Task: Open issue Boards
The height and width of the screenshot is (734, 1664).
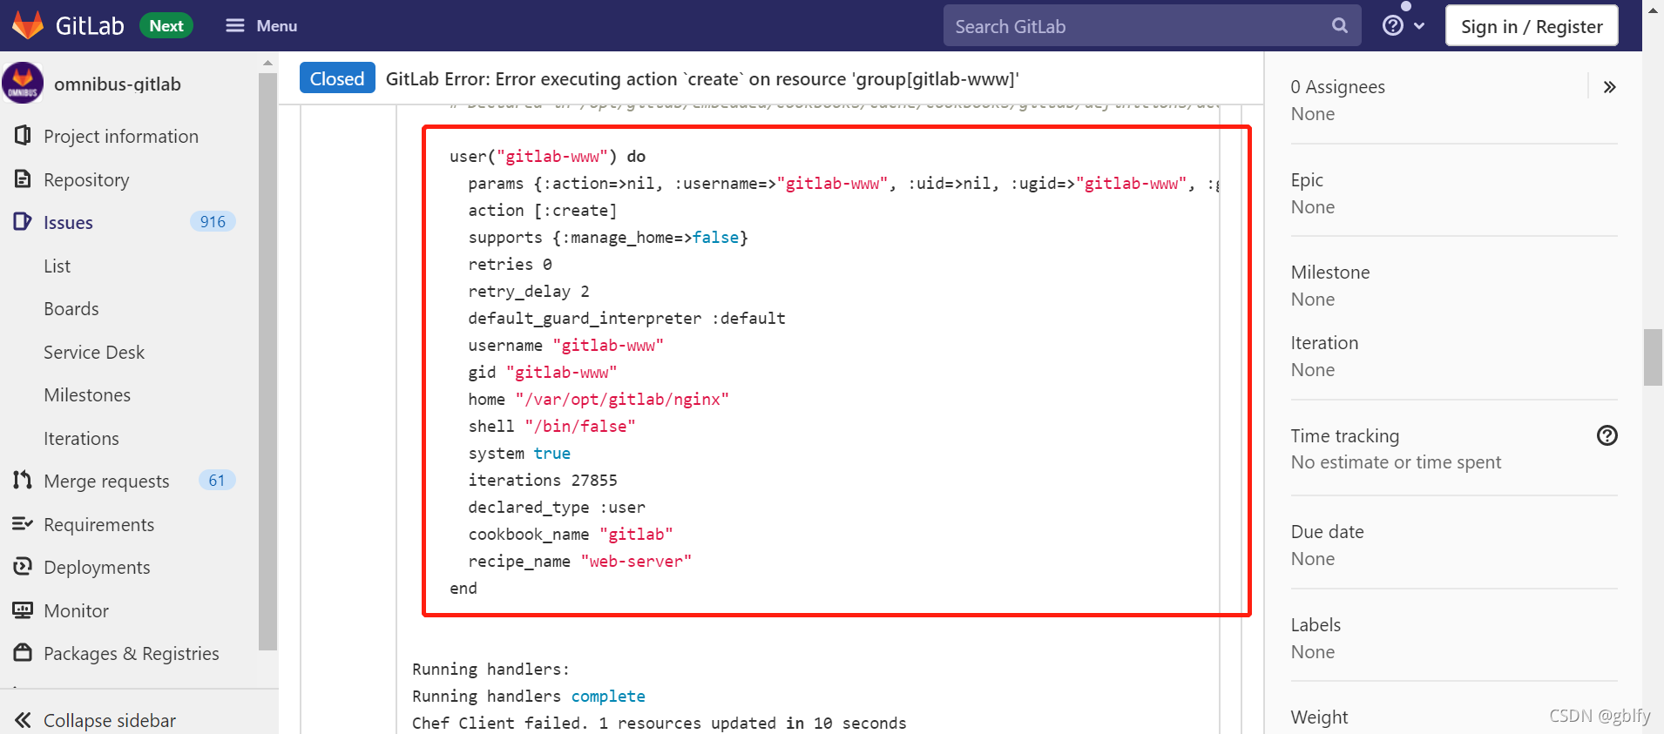Action: click(71, 309)
